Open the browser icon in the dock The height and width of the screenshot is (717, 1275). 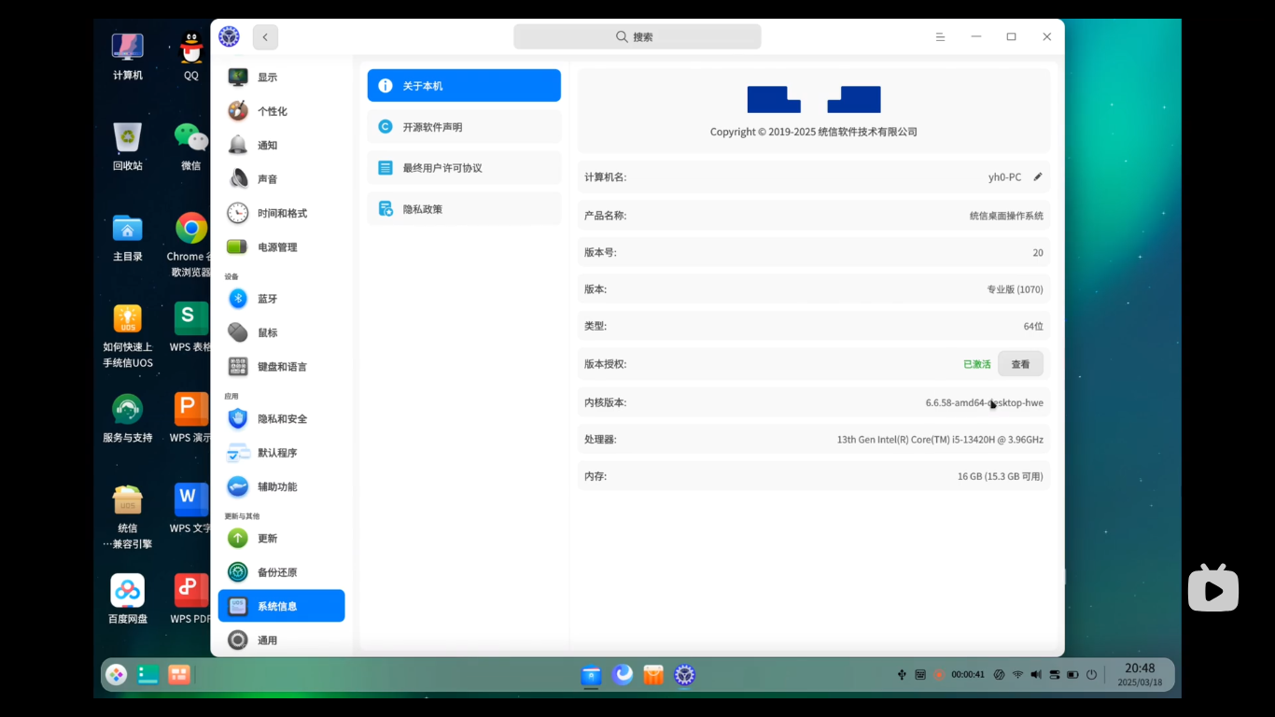click(623, 674)
